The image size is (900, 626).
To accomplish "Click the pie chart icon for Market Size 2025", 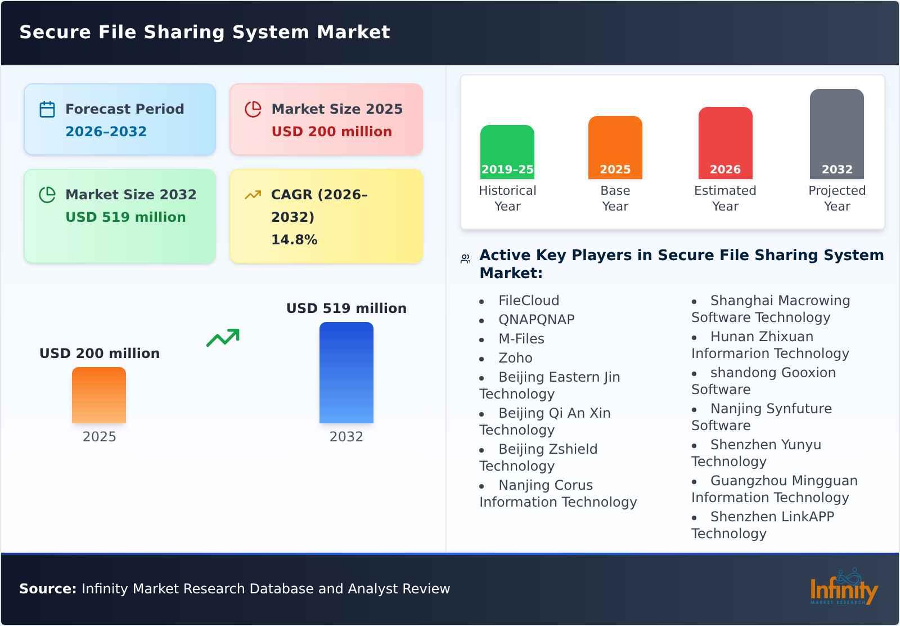I will (253, 109).
